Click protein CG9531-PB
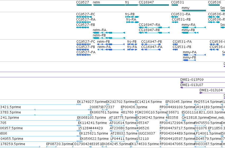The height and width of the screenshot is (148, 225). pos(182,47)
